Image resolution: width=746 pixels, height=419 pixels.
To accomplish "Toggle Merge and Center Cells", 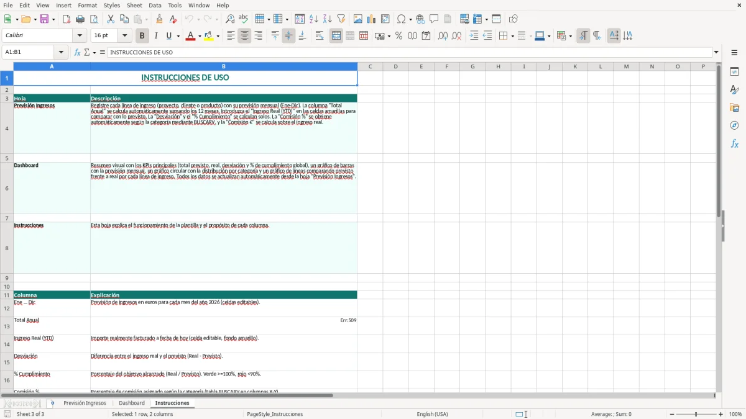I will click(x=336, y=36).
